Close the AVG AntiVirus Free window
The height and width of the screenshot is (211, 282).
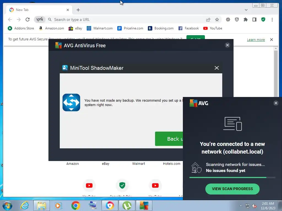click(x=227, y=45)
